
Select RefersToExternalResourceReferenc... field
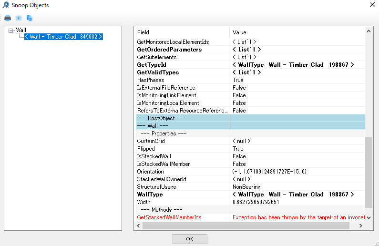pyautogui.click(x=183, y=111)
